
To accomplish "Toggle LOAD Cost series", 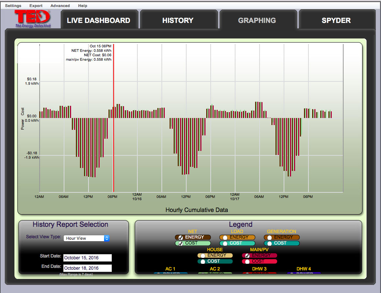I will coord(237,243).
